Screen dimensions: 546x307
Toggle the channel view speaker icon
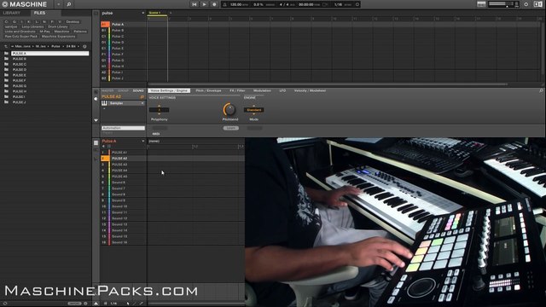tap(96, 99)
